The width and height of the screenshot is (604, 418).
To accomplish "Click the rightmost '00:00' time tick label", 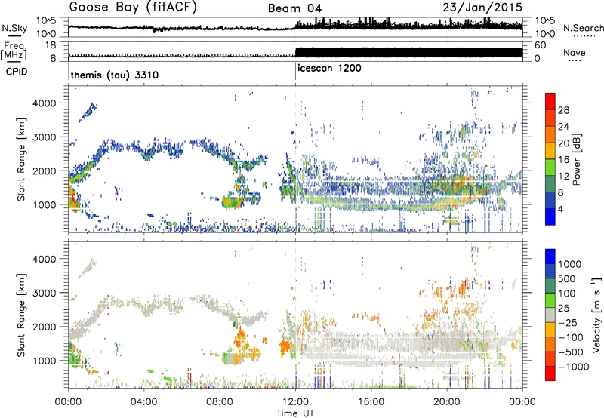I will [x=522, y=402].
